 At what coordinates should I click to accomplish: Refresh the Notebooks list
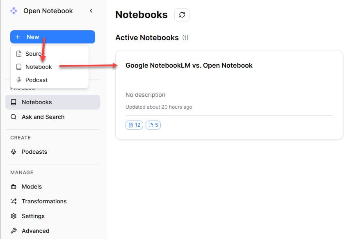coord(182,15)
